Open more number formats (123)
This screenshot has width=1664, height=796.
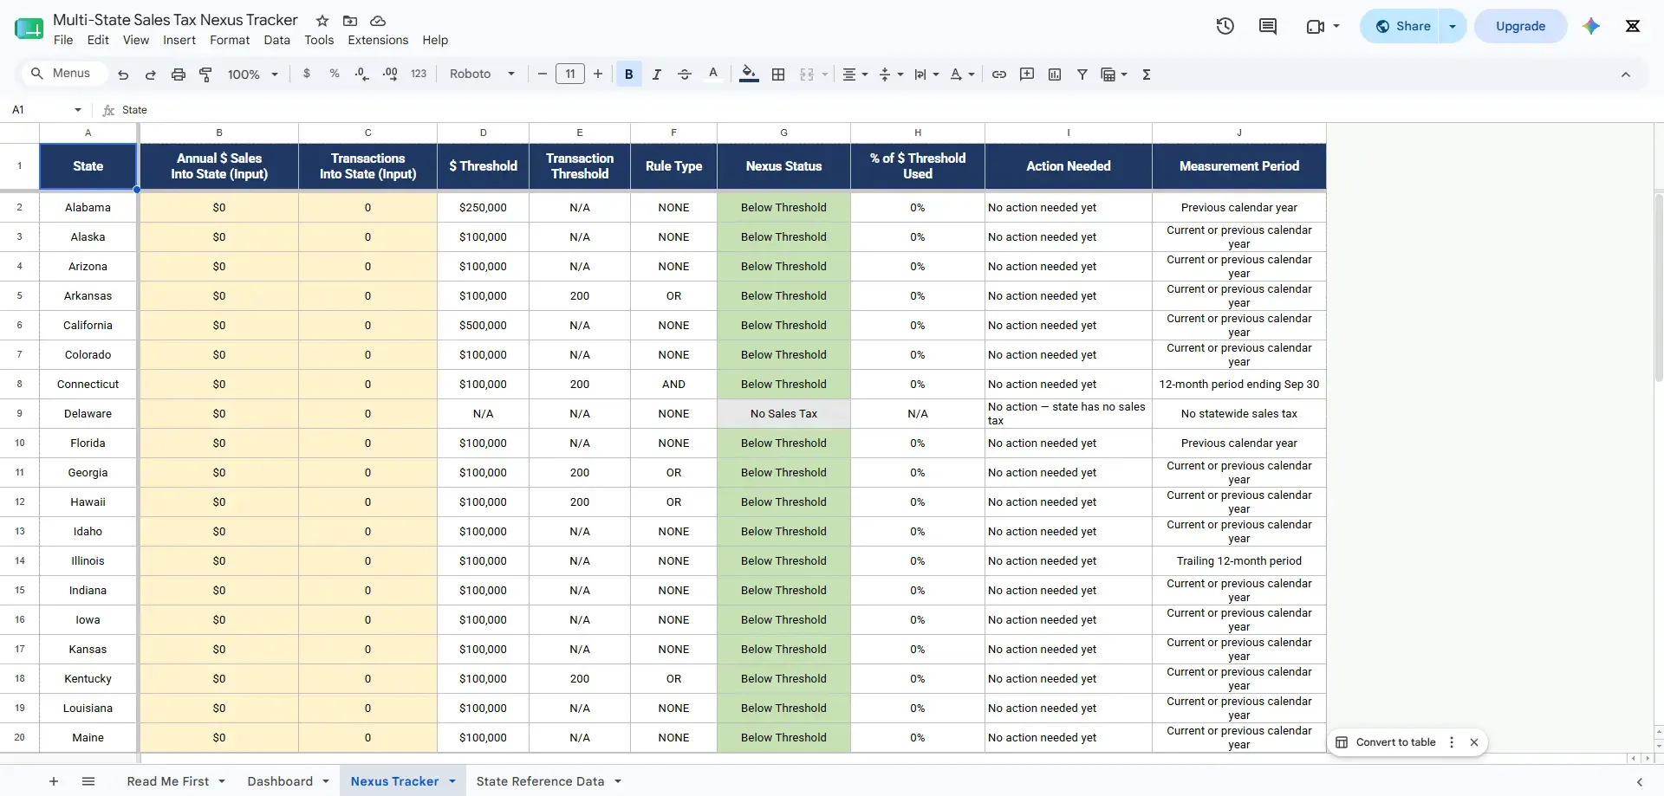419,74
